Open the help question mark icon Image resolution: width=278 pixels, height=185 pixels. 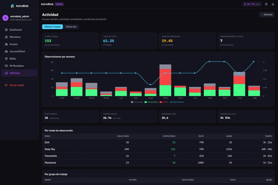click(266, 4)
